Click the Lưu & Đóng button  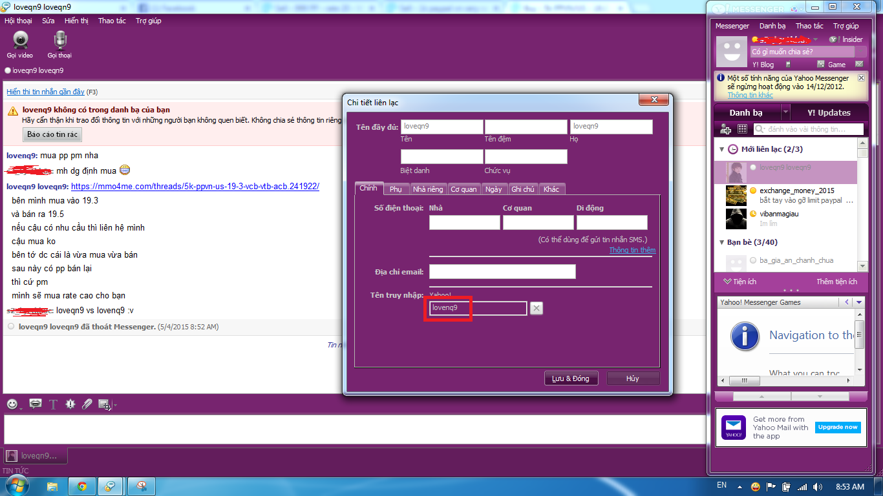[x=571, y=378]
